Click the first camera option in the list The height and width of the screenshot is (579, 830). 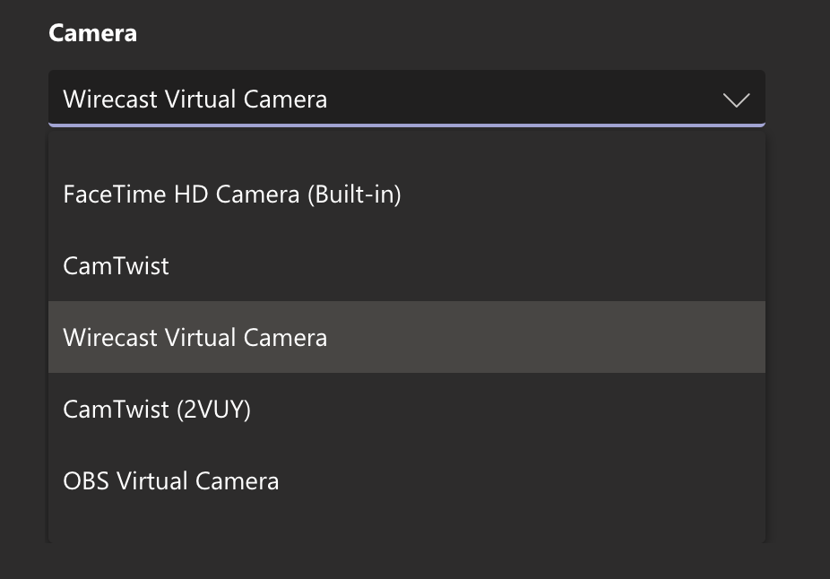pos(232,194)
